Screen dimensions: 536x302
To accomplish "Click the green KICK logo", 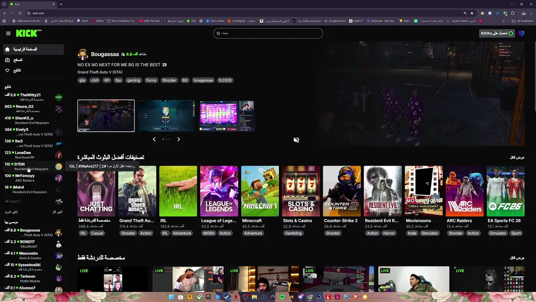I will [x=29, y=33].
